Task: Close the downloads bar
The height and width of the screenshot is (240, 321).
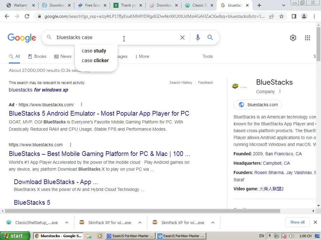Action: coord(315,222)
